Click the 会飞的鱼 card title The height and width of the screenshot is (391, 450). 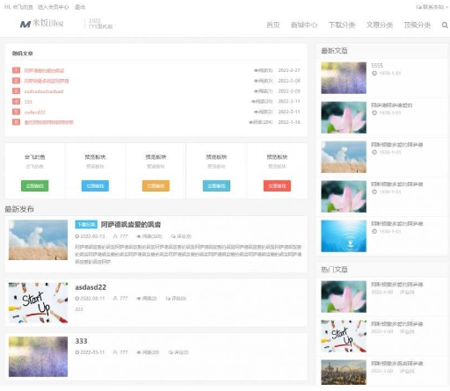pyautogui.click(x=35, y=157)
